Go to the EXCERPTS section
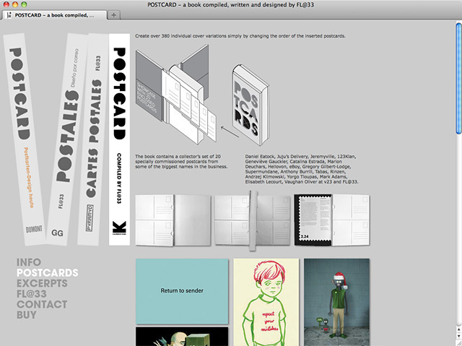Screen dimensions: 462x346 point(42,283)
